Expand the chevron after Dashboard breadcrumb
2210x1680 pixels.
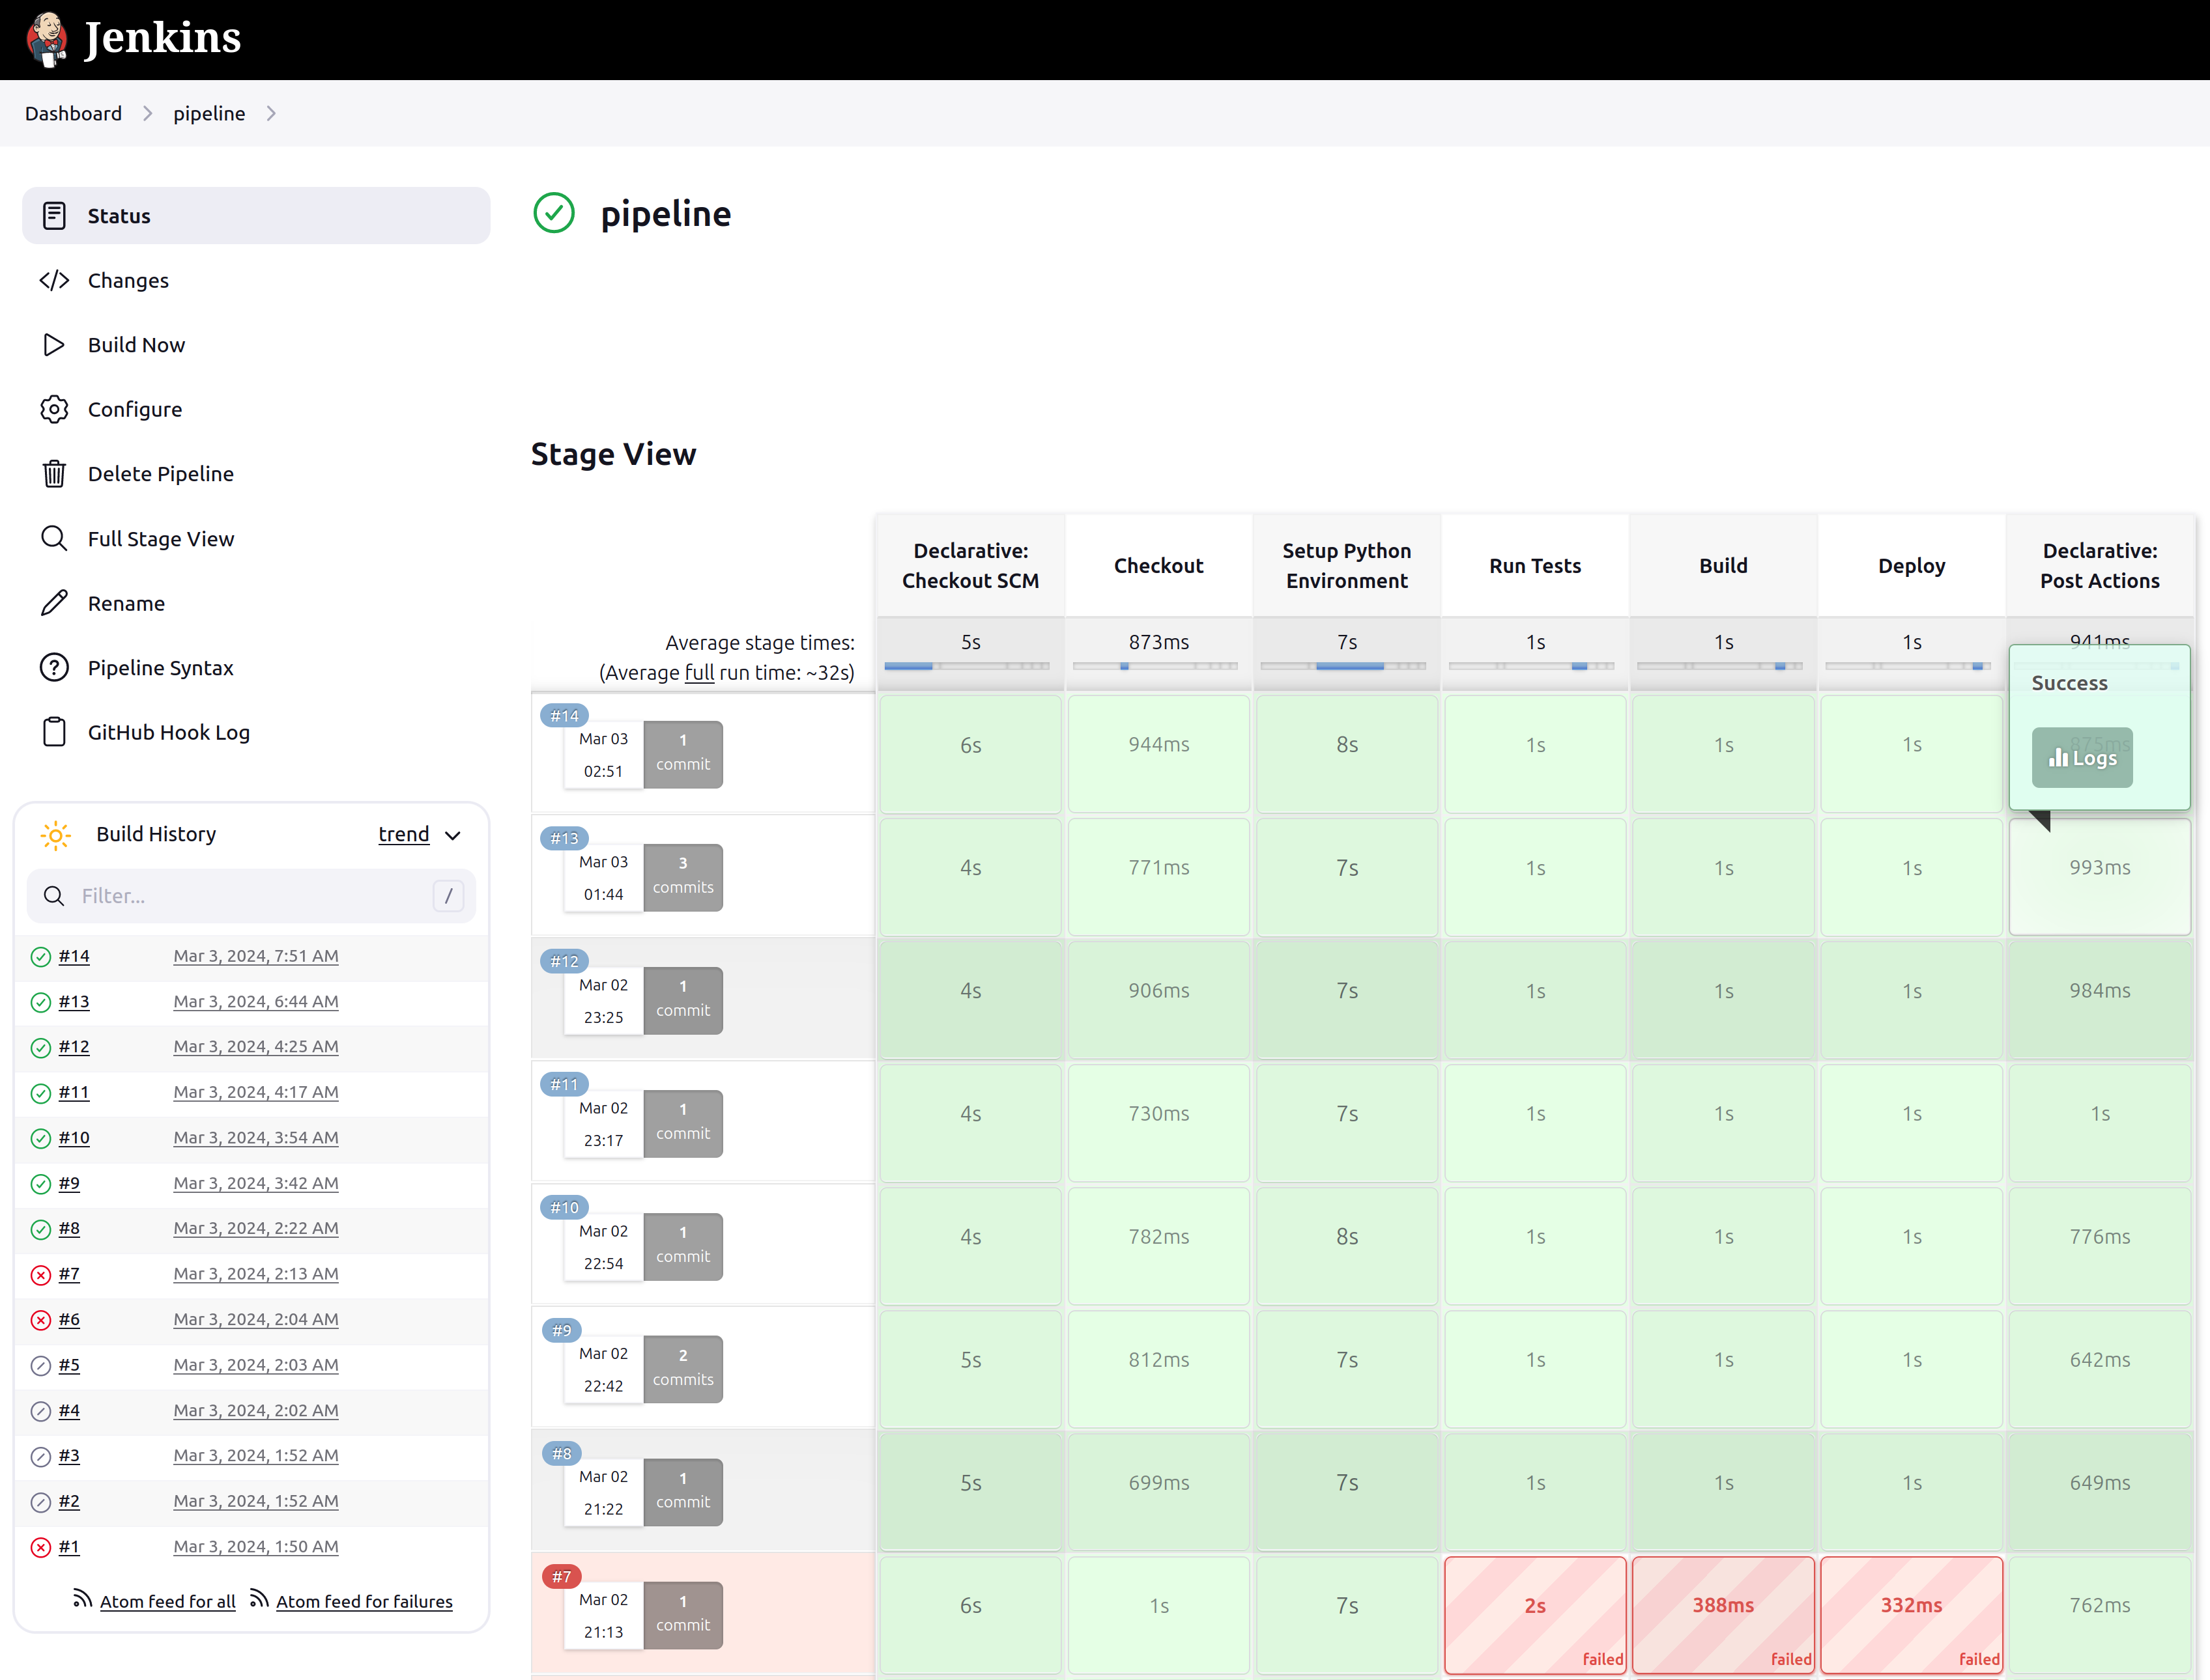click(148, 114)
